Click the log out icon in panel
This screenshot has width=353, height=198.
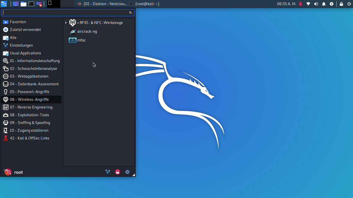pyautogui.click(x=349, y=4)
